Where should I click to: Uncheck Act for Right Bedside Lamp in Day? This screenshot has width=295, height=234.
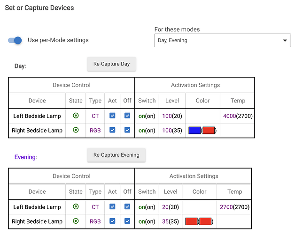[112, 130]
